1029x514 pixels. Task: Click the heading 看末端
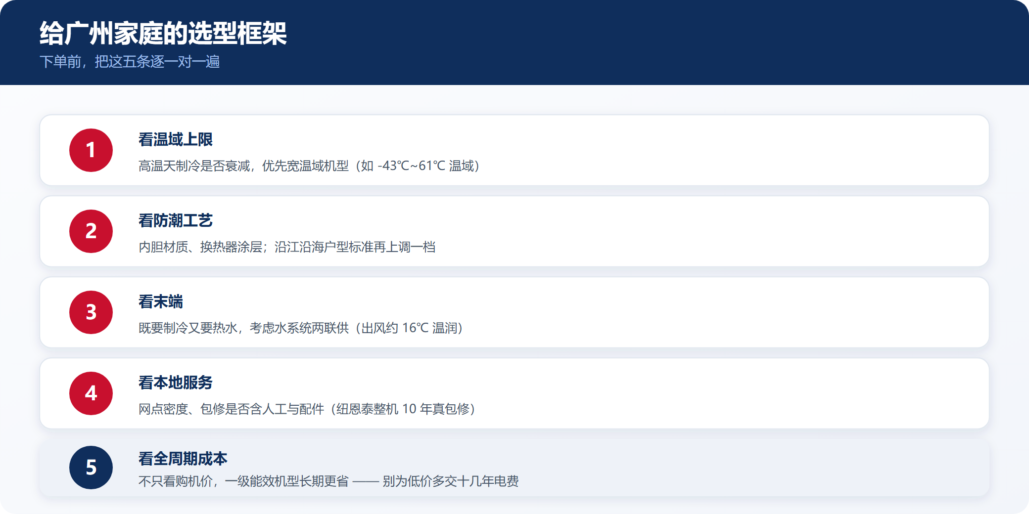(x=161, y=301)
